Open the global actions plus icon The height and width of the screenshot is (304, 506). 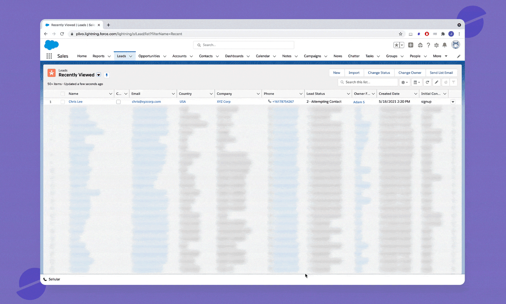pos(411,45)
